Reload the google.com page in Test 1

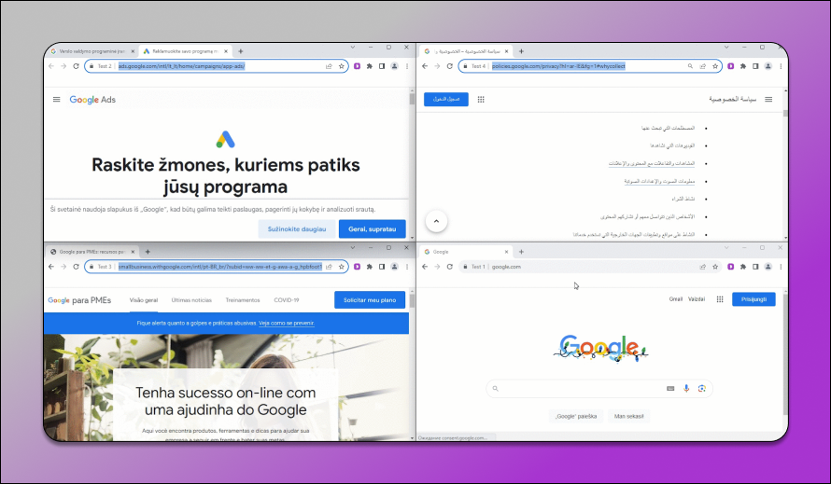coord(449,267)
